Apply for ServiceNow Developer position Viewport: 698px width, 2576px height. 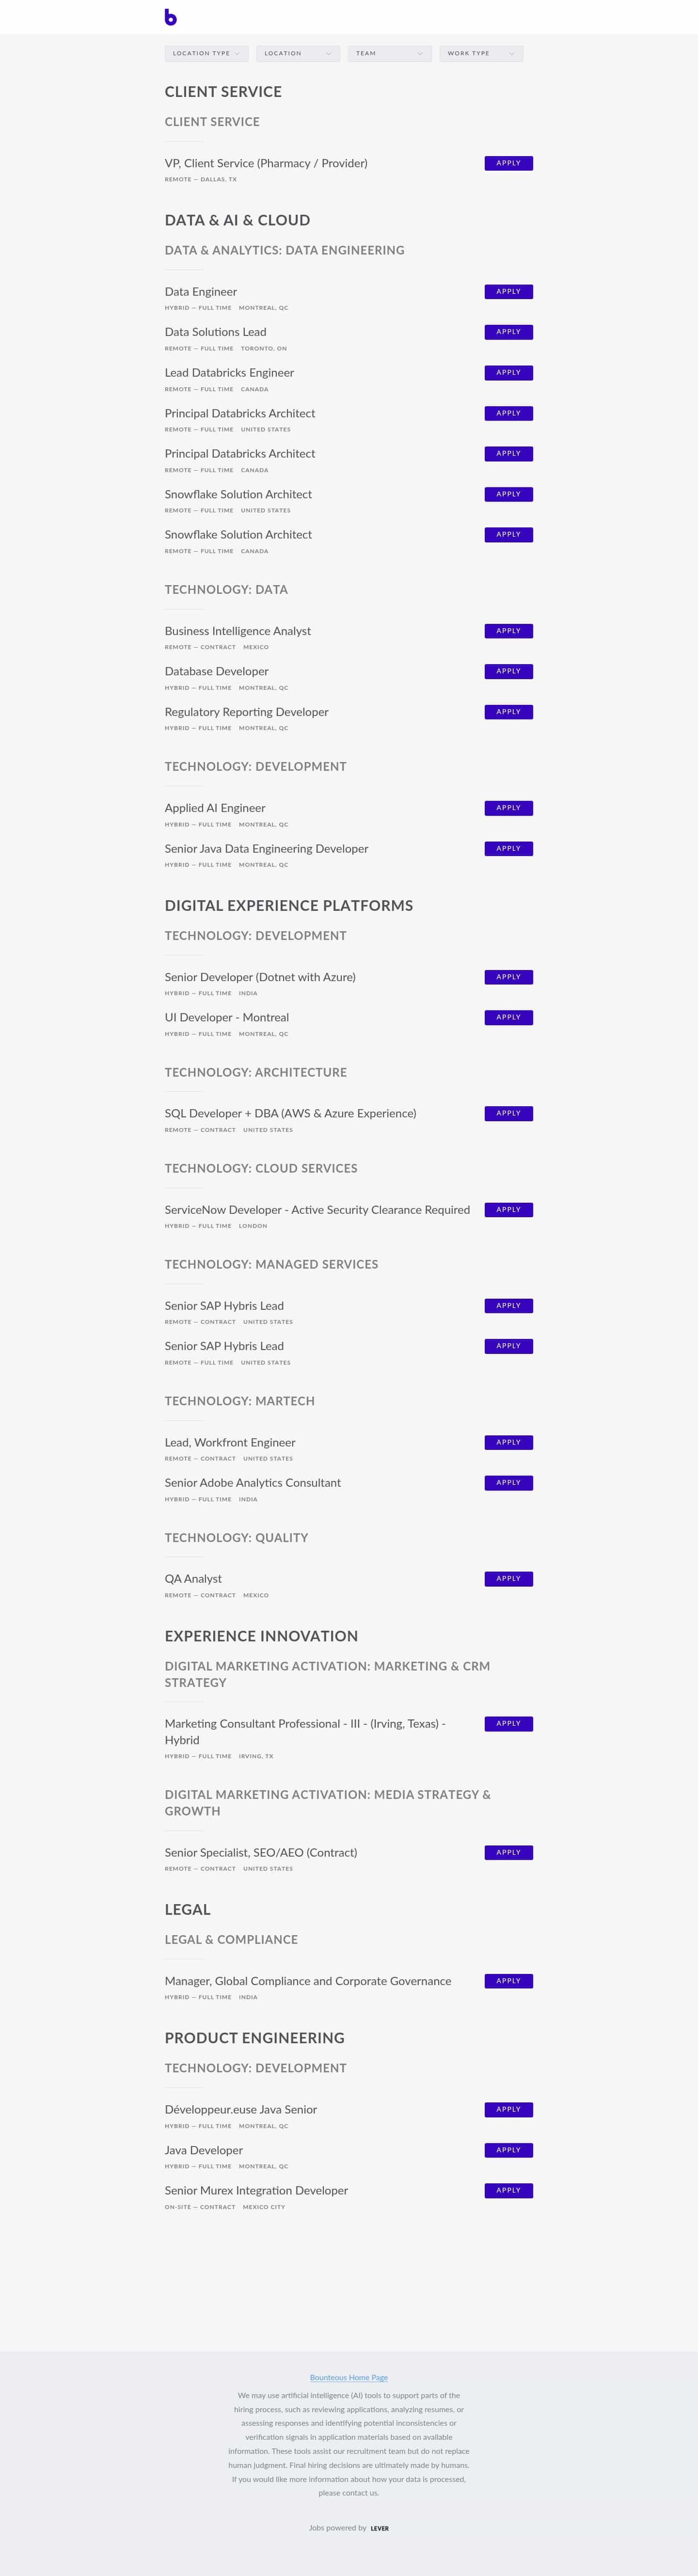click(508, 1210)
